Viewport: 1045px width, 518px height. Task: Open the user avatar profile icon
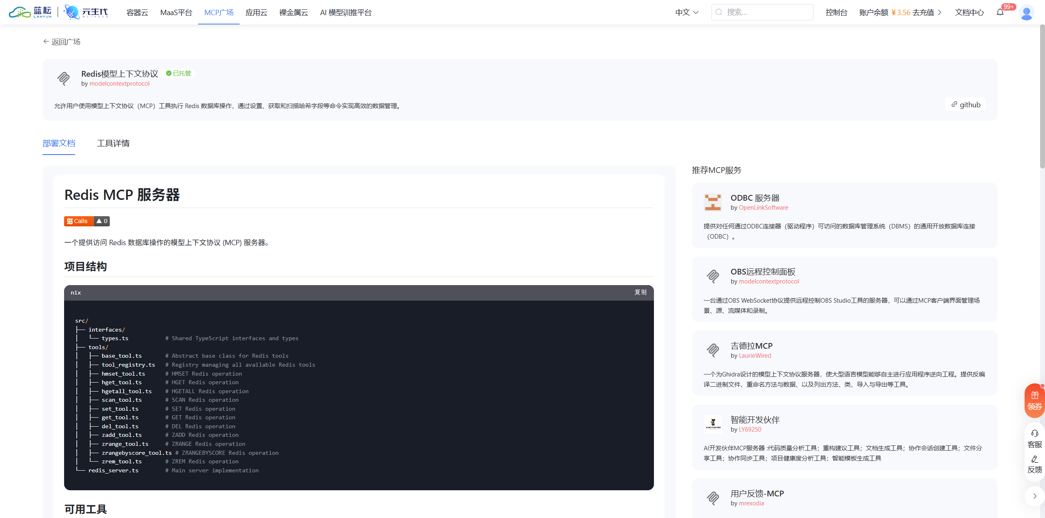(x=1026, y=12)
